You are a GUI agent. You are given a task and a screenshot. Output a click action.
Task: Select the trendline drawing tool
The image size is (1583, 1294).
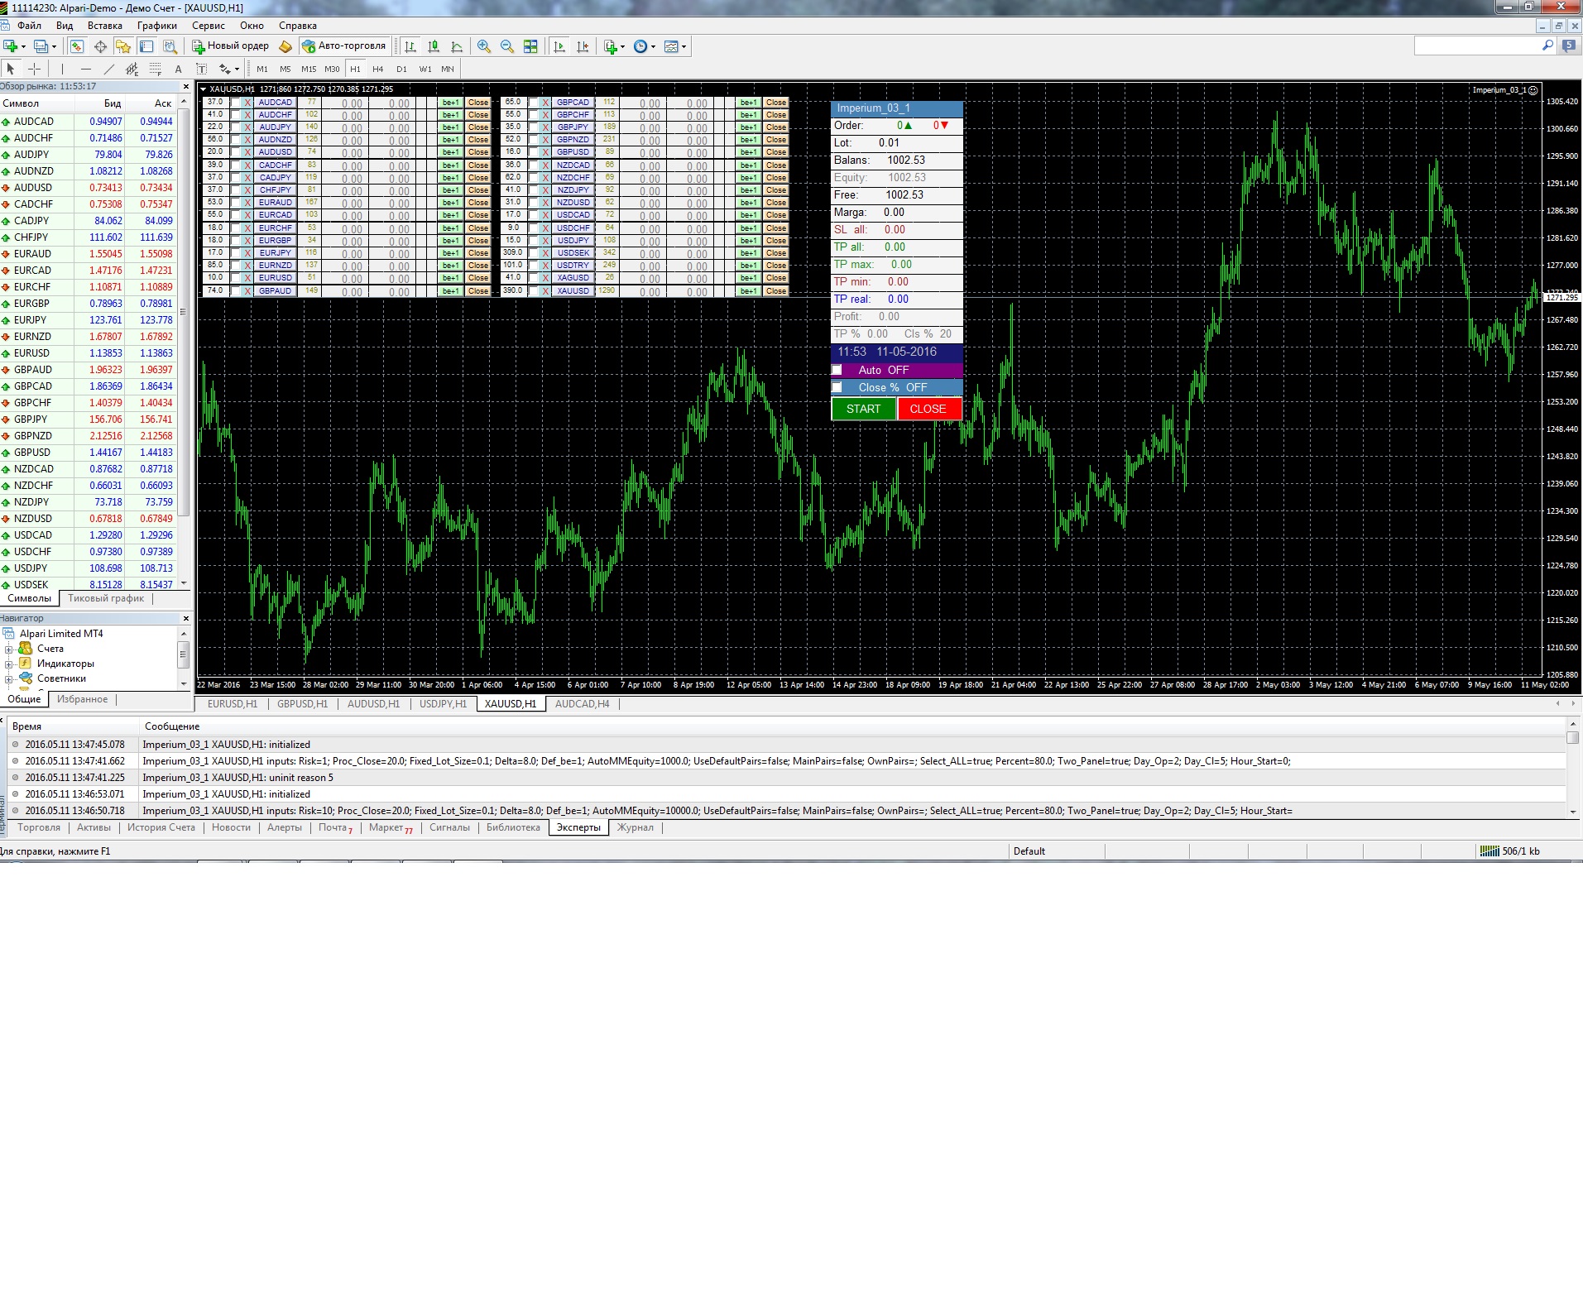108,69
